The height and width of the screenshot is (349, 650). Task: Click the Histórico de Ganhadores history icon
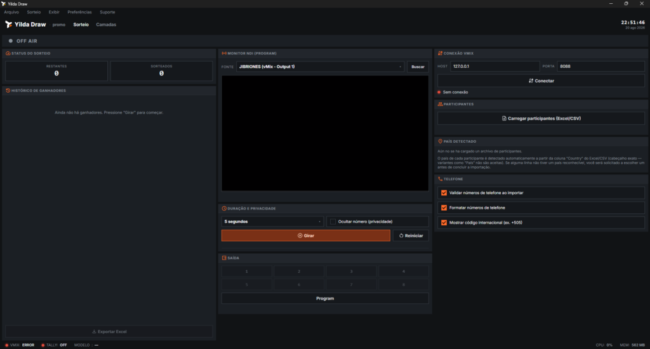(x=8, y=90)
